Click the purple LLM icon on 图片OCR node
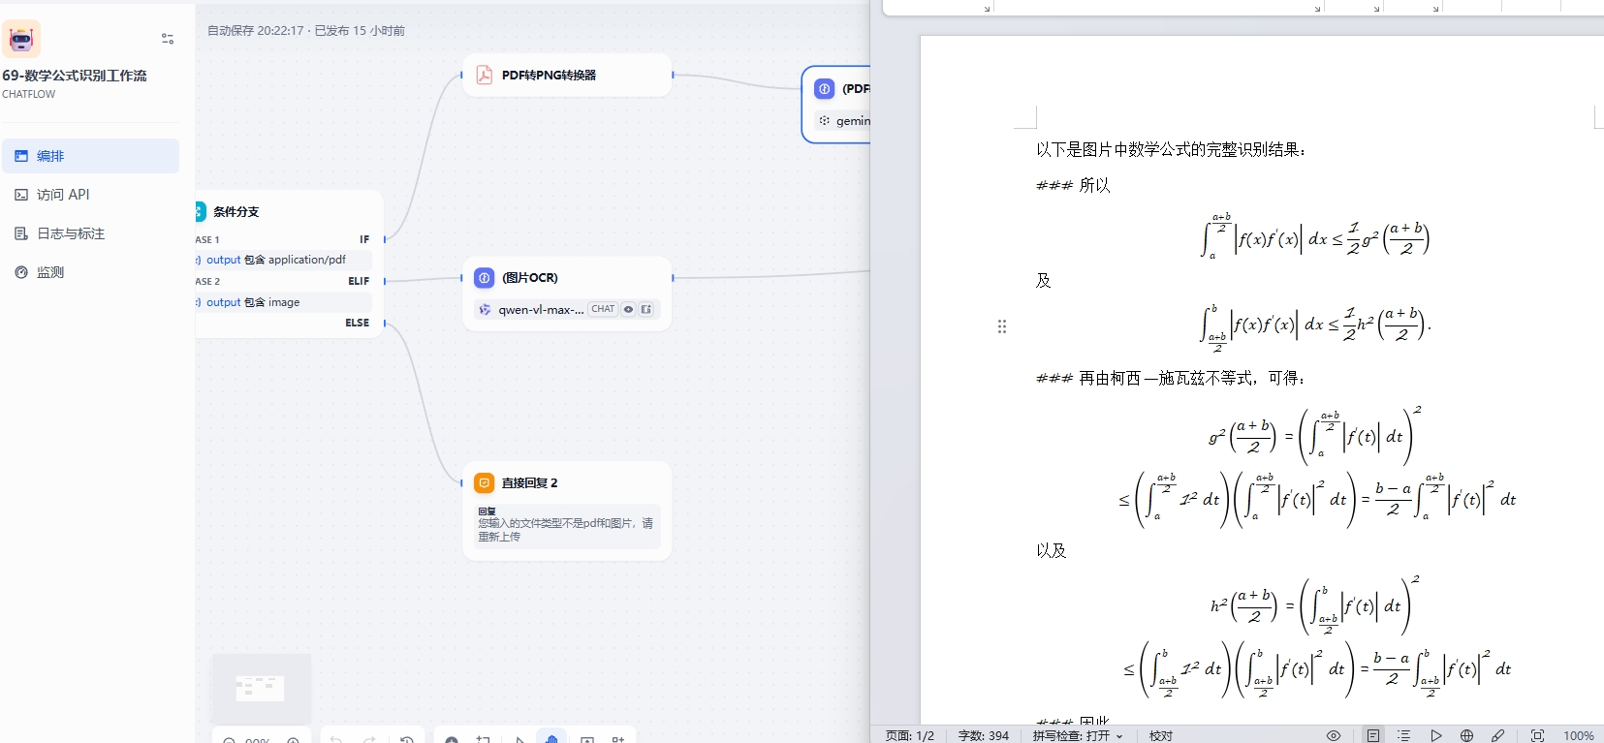Image resolution: width=1604 pixels, height=743 pixels. 485,278
